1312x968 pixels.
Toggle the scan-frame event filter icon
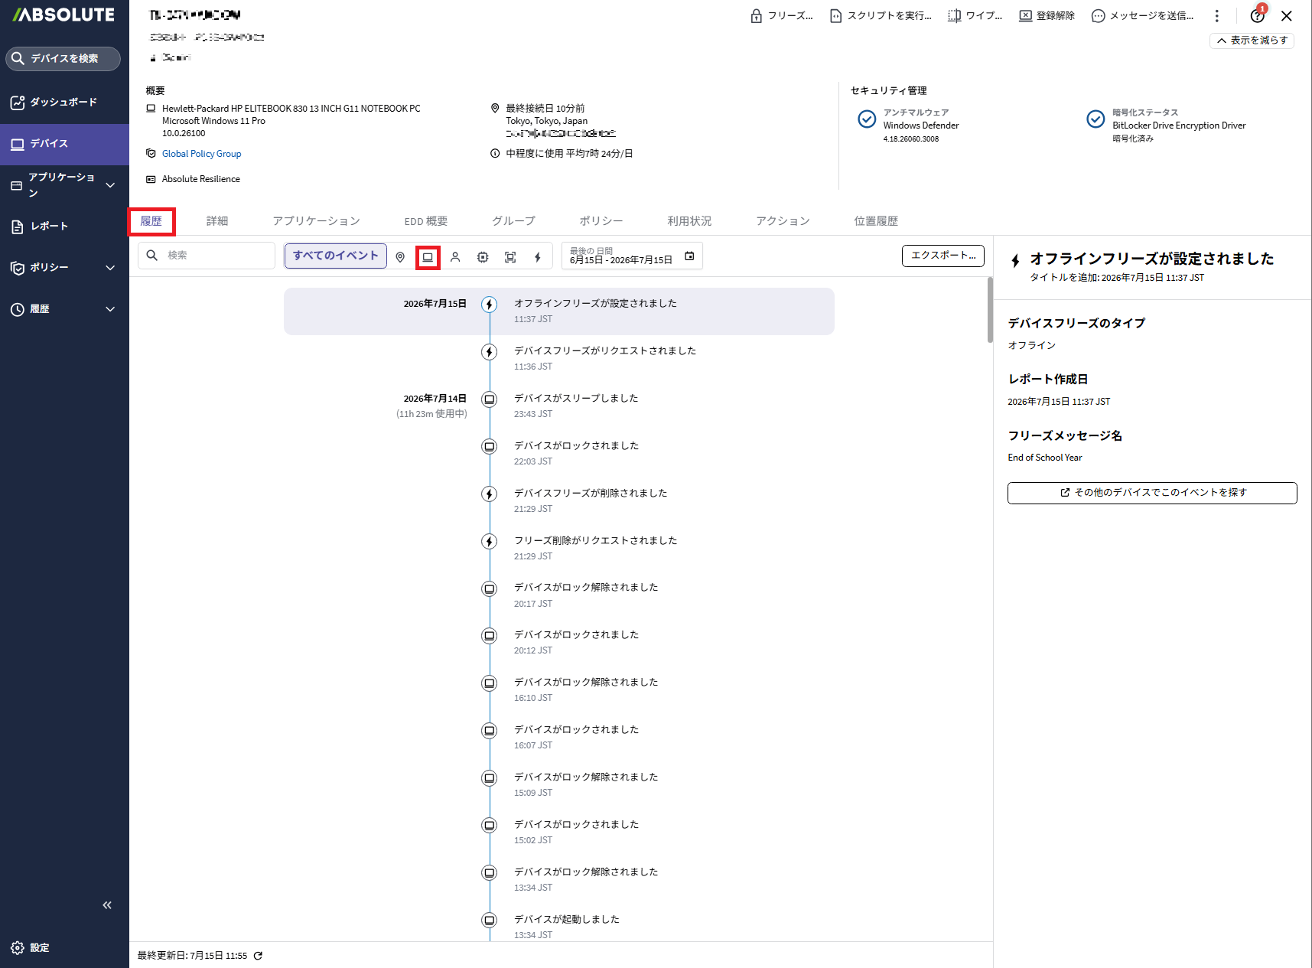[510, 257]
